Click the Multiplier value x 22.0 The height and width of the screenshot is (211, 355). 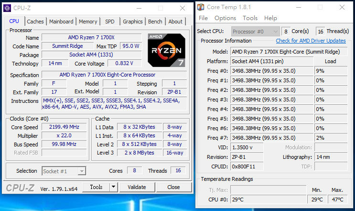64,135
